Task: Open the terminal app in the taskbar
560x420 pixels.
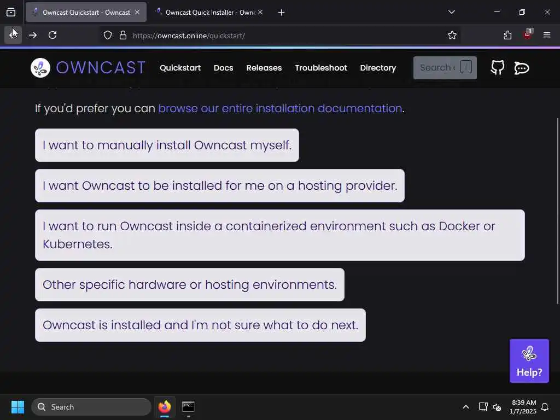Action: 188,407
